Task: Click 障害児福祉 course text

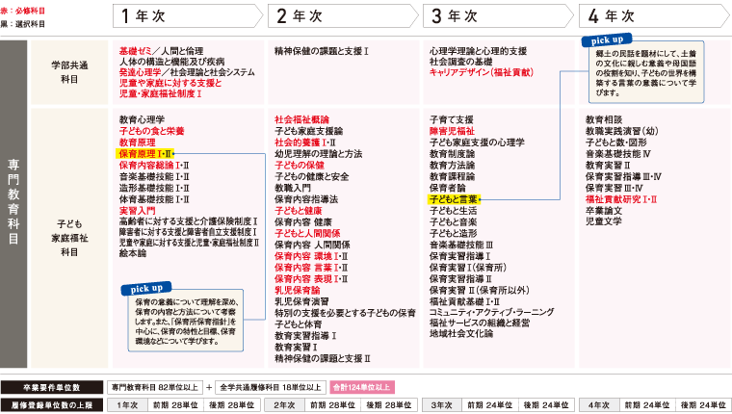Action: click(x=452, y=131)
